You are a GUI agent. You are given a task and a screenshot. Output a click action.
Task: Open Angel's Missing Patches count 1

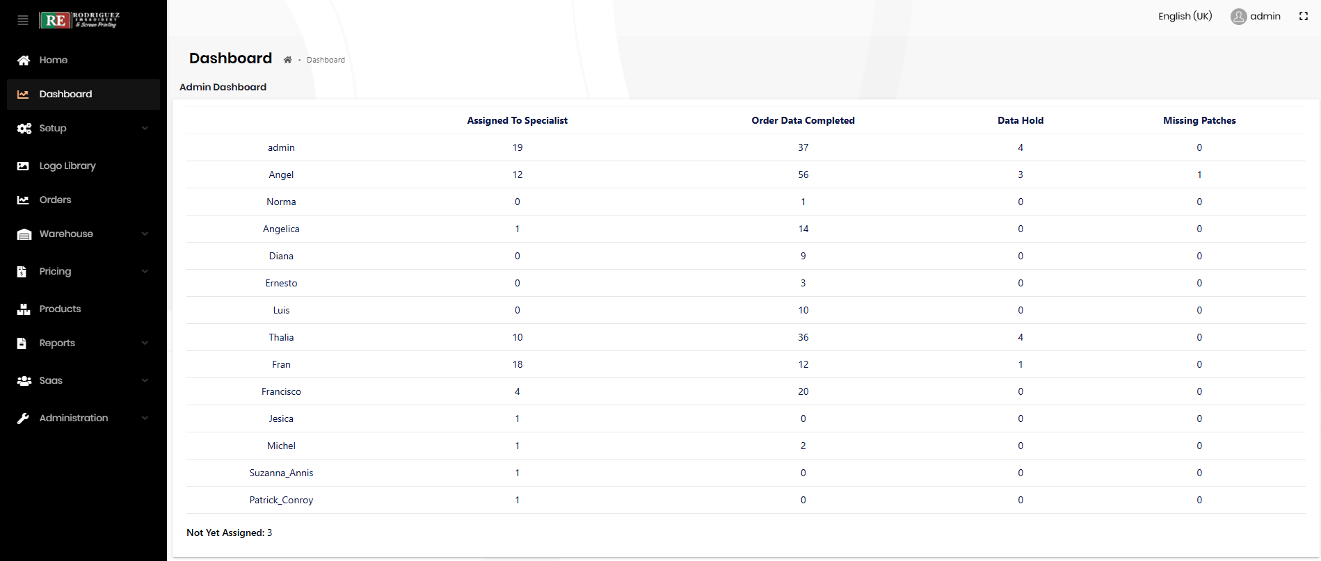(x=1199, y=175)
